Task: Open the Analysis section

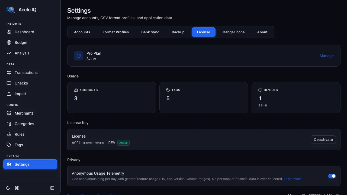Action: (30, 53)
